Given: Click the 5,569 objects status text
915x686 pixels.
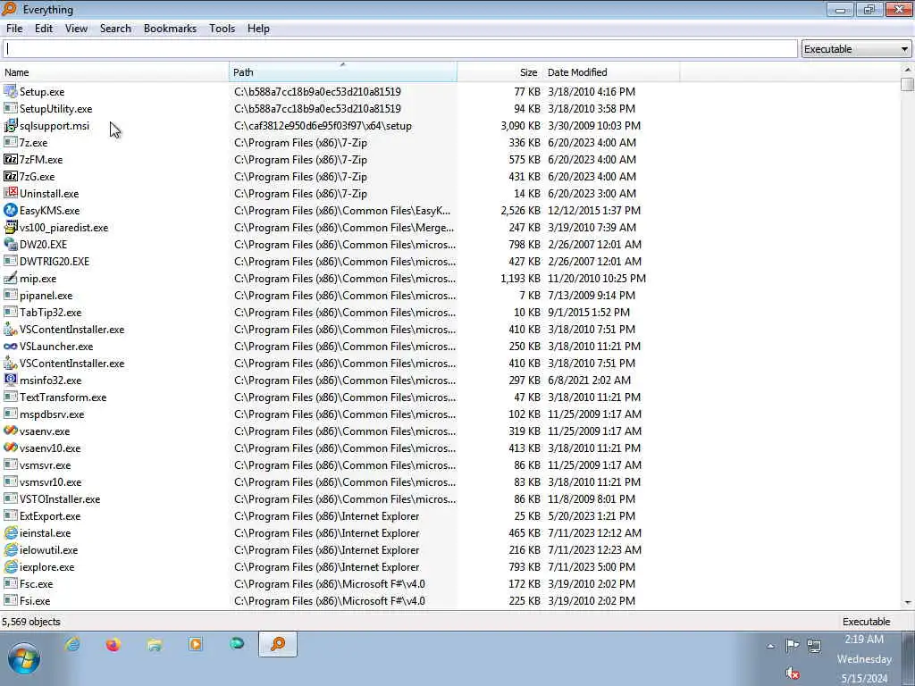Looking at the screenshot, I should (x=31, y=622).
